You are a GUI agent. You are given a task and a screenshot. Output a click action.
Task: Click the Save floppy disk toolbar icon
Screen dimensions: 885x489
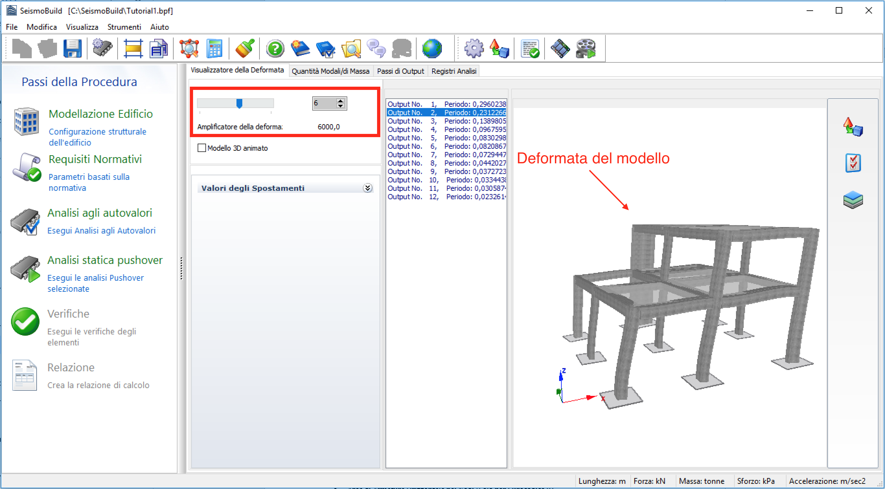(x=73, y=49)
